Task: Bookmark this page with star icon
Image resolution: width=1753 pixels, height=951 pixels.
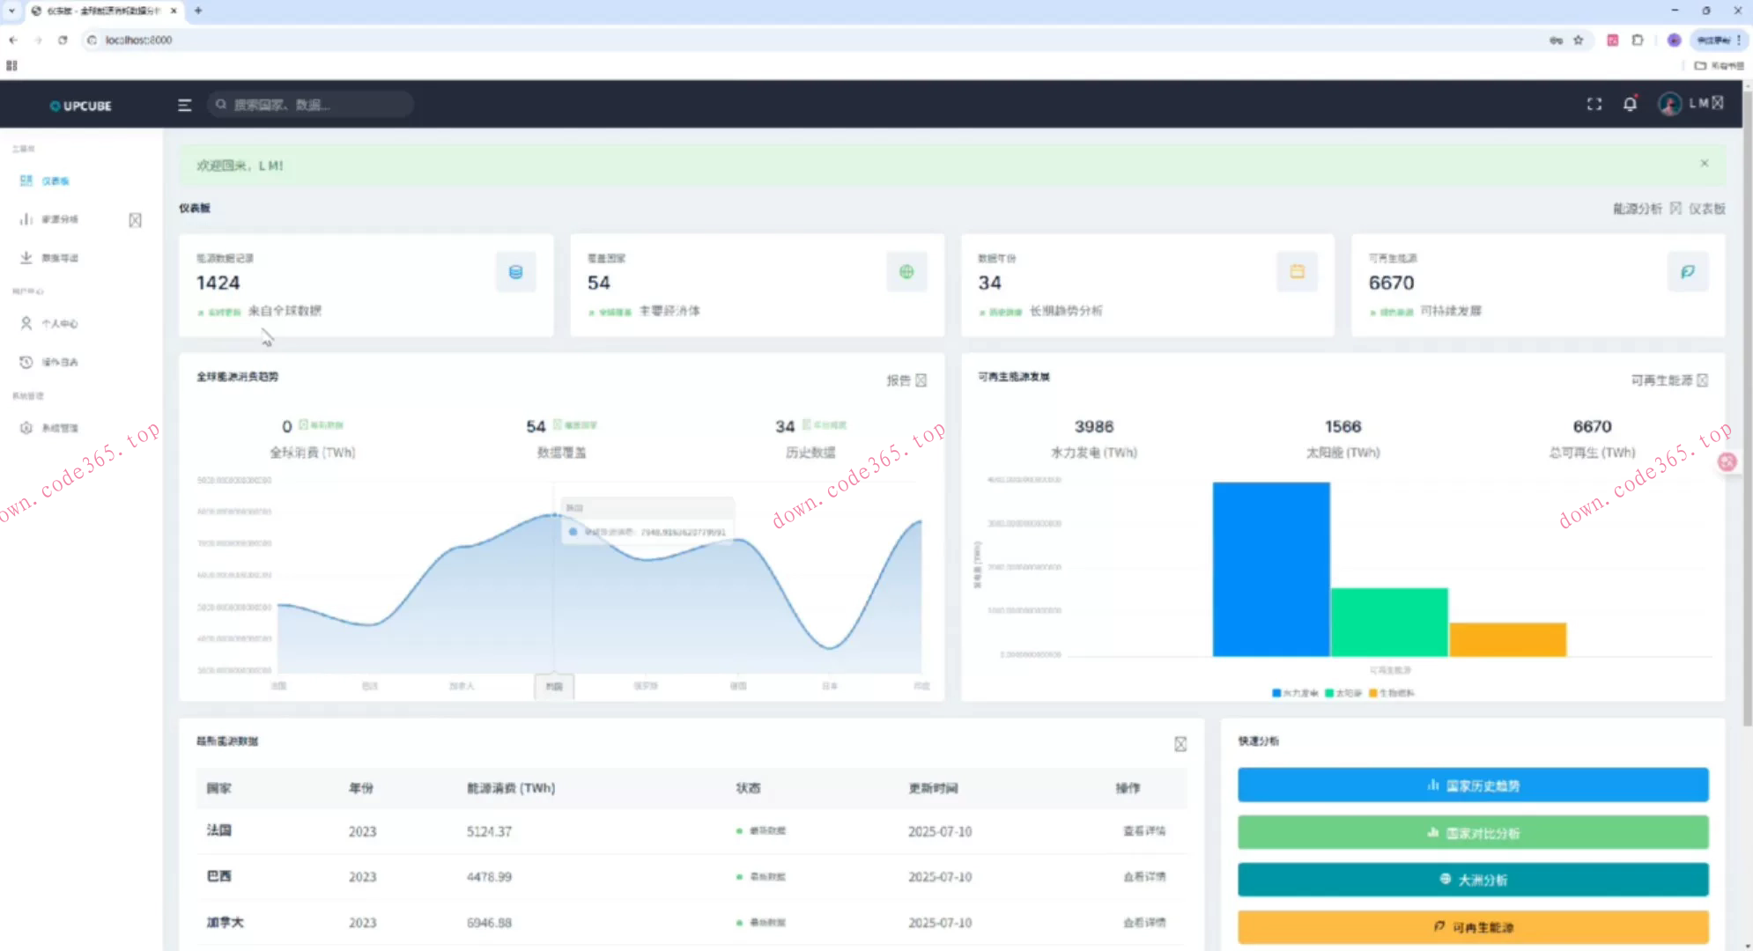Action: pos(1578,40)
